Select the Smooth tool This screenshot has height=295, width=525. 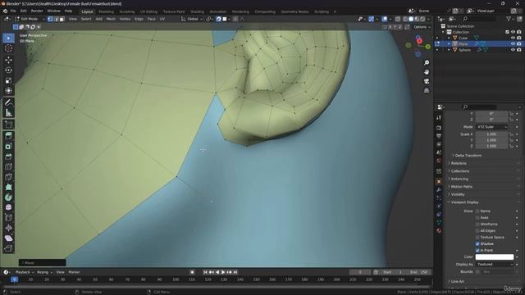(x=8, y=207)
